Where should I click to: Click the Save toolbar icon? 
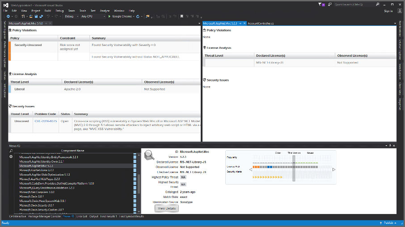tap(36, 16)
